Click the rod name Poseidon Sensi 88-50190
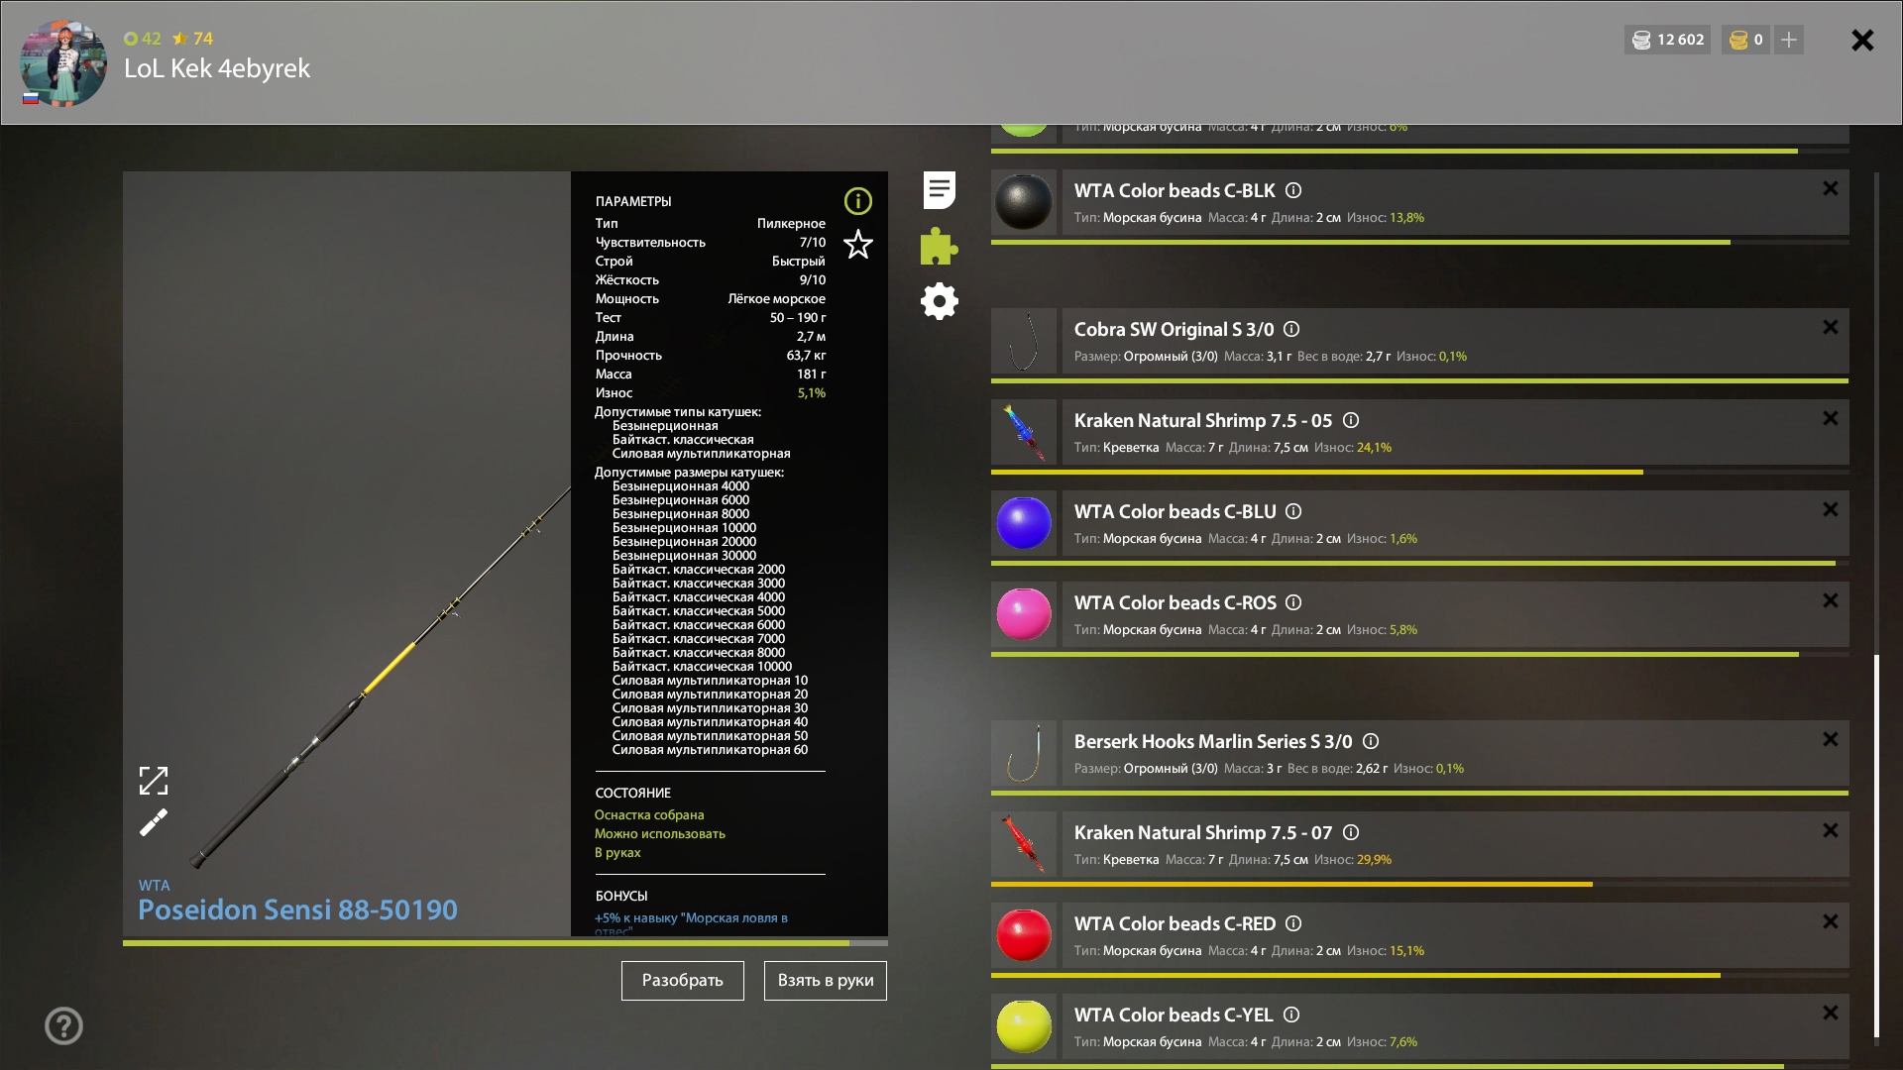The image size is (1903, 1070). (297, 909)
